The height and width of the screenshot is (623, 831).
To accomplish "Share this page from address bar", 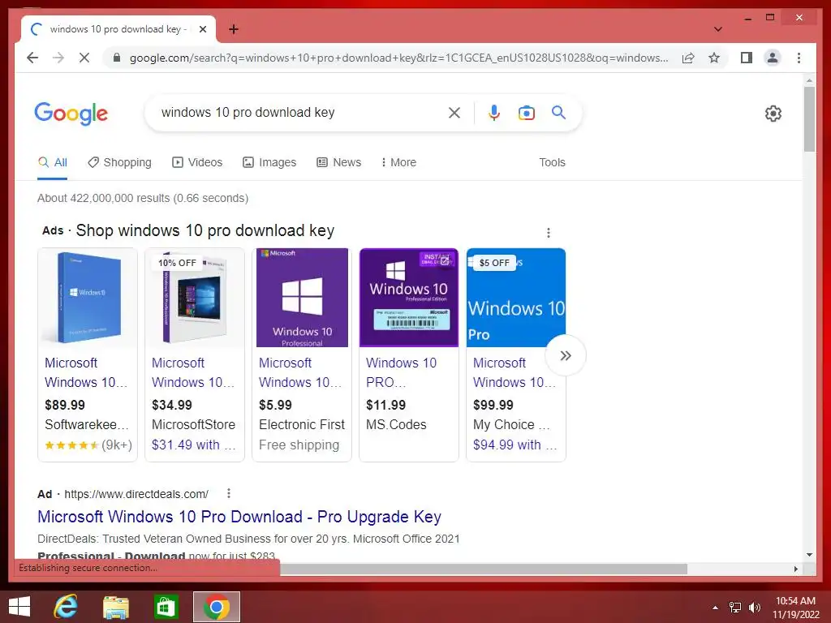I will click(x=688, y=58).
